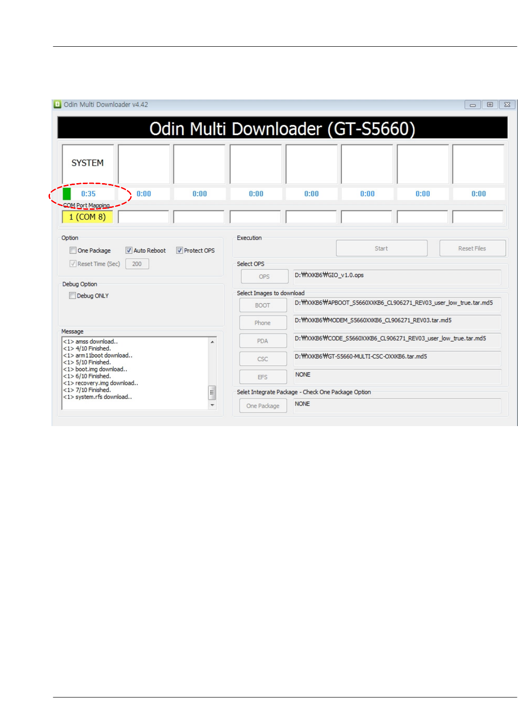The height and width of the screenshot is (726, 518).
Task: Maximize the Odin Multi Downloader window
Action: click(x=490, y=105)
